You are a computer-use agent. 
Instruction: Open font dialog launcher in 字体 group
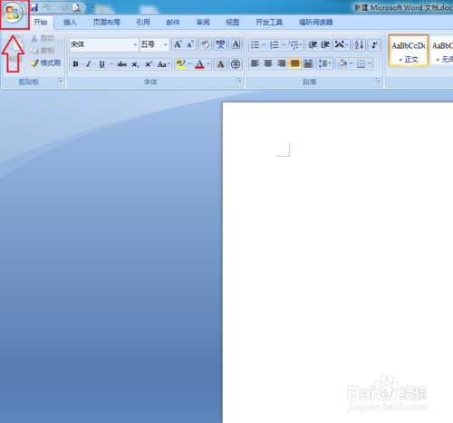[239, 81]
